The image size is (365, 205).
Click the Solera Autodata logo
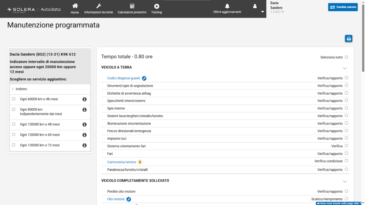click(34, 10)
